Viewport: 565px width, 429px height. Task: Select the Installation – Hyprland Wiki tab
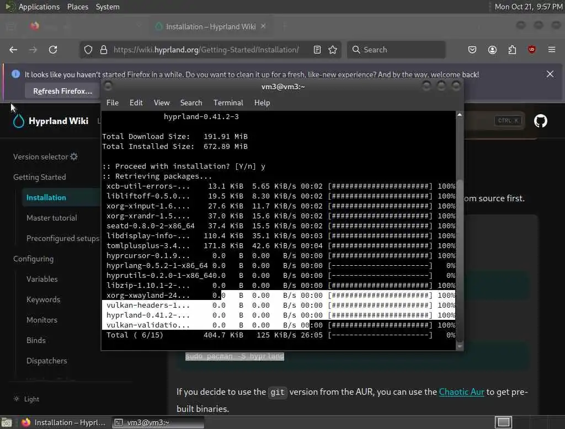210,26
